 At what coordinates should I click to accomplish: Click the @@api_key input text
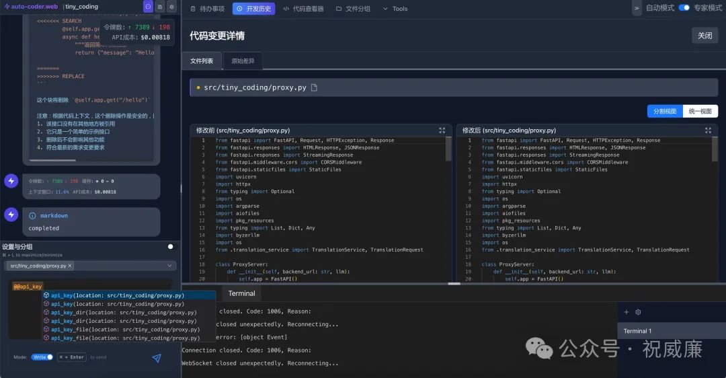click(x=28, y=287)
